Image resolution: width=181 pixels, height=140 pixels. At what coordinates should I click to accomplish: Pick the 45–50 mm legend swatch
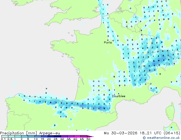[x=84, y=136]
